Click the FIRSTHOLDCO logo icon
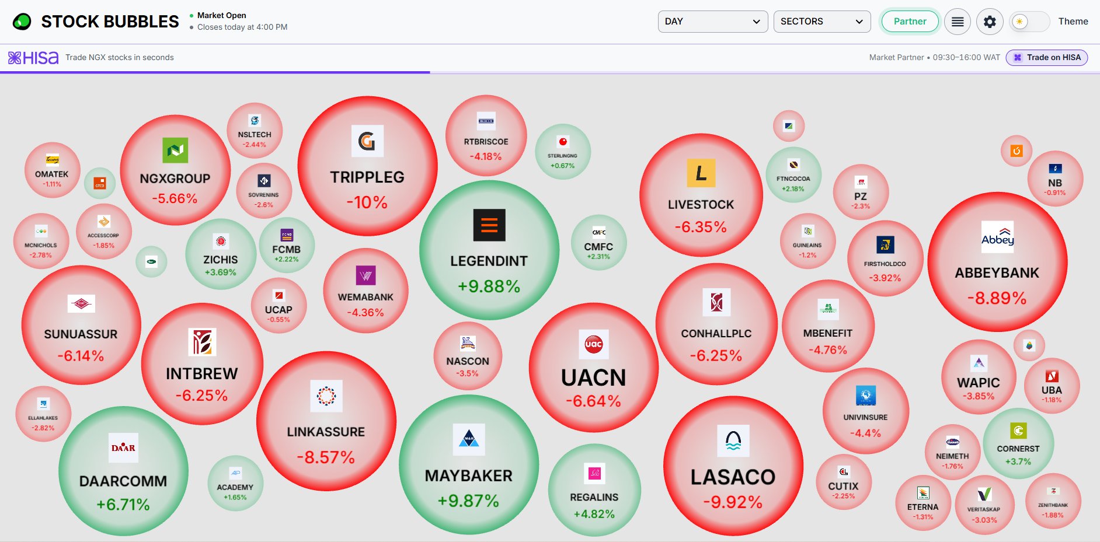1100x542 pixels. (885, 244)
